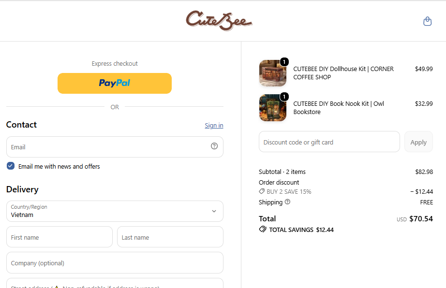Open the Sign in link
446x288 pixels.
pyautogui.click(x=214, y=125)
